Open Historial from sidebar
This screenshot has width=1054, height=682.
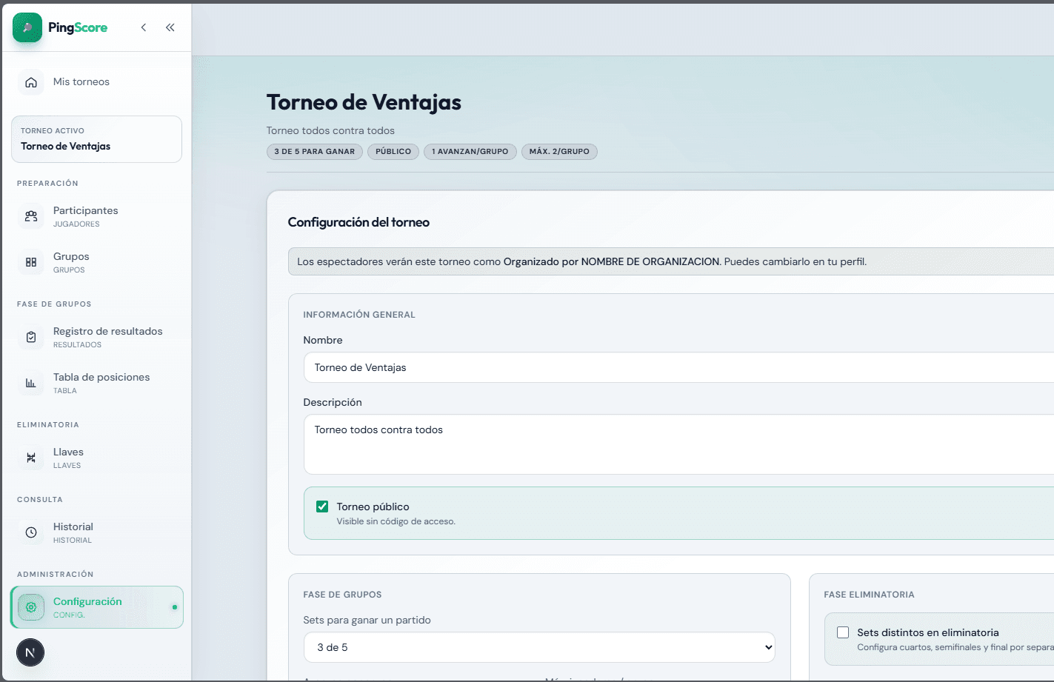pyautogui.click(x=96, y=532)
